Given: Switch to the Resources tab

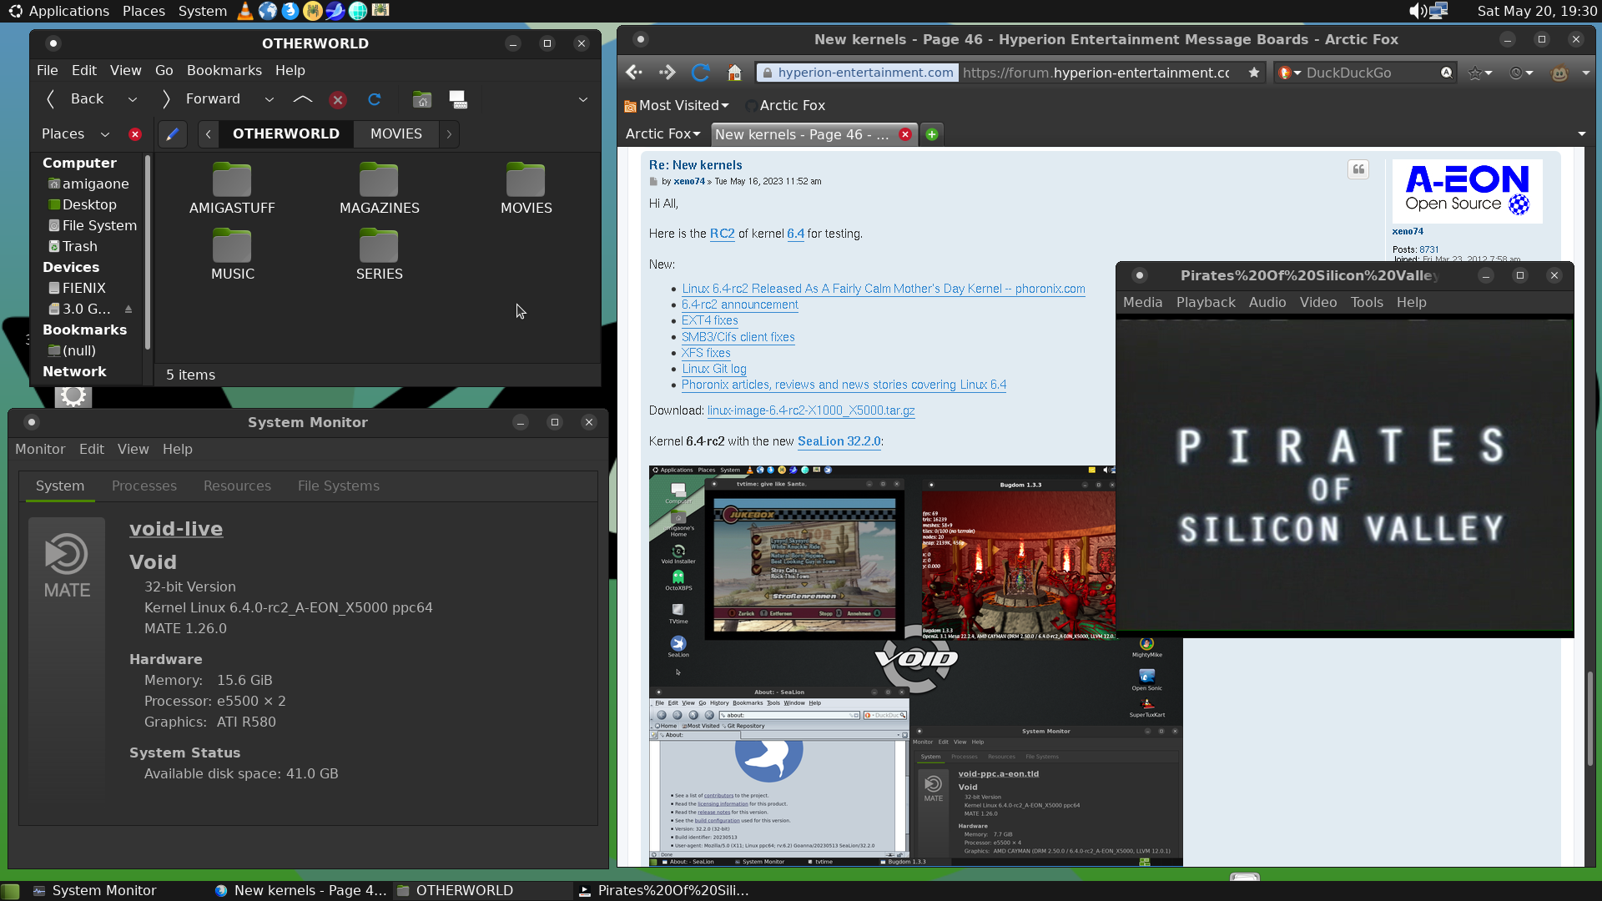Looking at the screenshot, I should click(x=237, y=486).
